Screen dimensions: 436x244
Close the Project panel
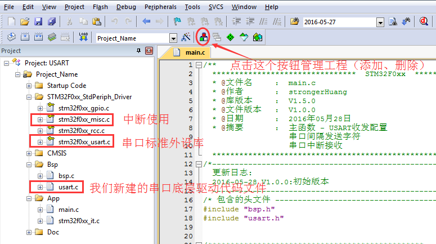[149, 51]
